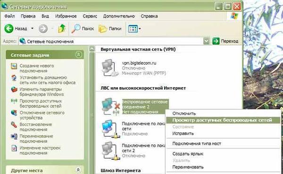The image size is (283, 174).
Task: Click the Переход go button
Action: point(225,41)
